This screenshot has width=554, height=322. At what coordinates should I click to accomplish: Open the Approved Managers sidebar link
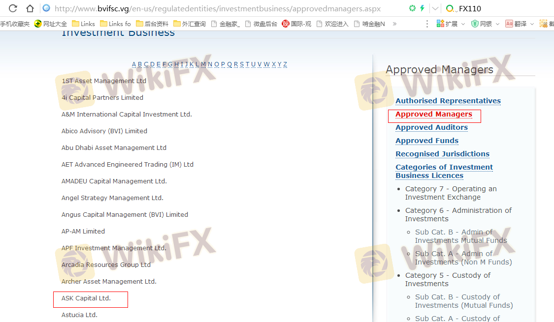tap(433, 115)
